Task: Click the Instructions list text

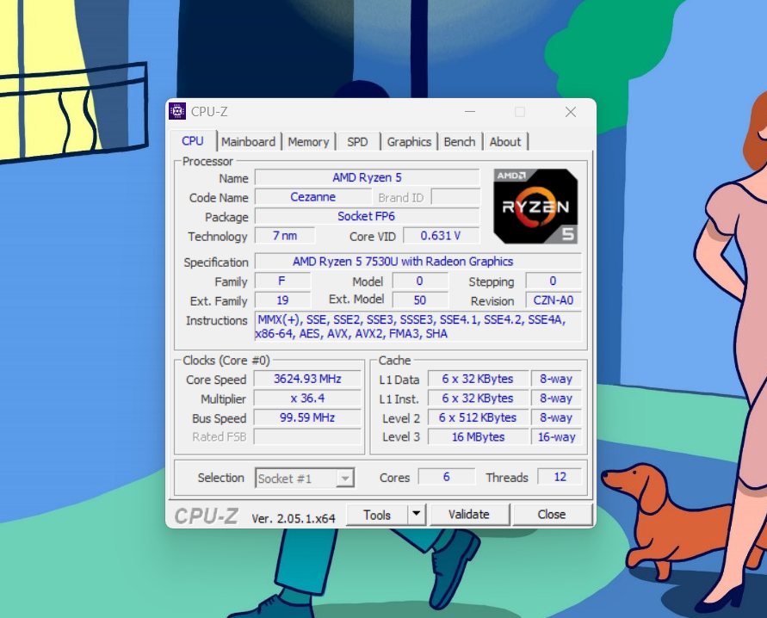Action: 418,326
